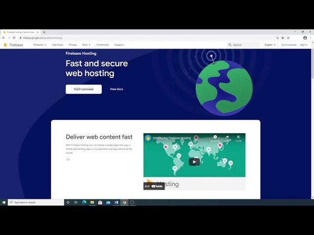This screenshot has width=314, height=235.
Task: Click the "Firebase Hosting" label above headline
Action: pyautogui.click(x=81, y=53)
